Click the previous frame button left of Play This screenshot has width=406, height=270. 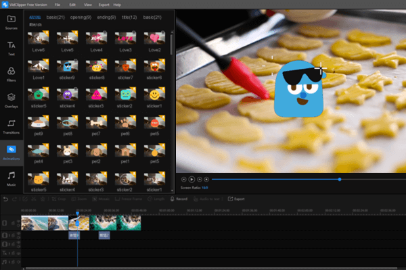[x=184, y=180]
